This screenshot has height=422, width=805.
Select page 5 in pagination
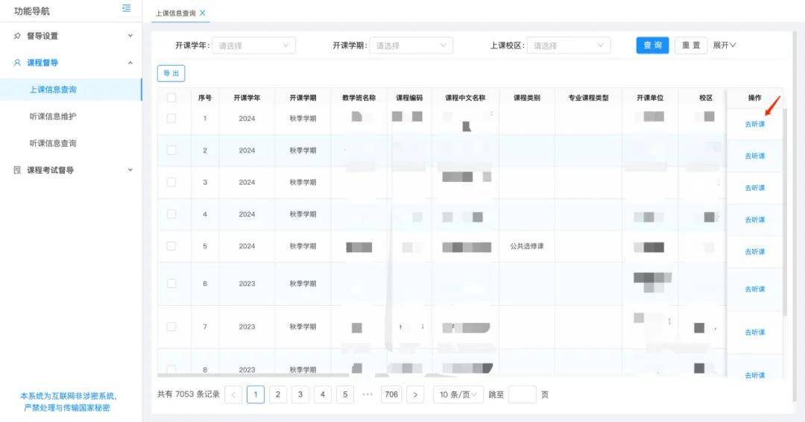coord(345,394)
